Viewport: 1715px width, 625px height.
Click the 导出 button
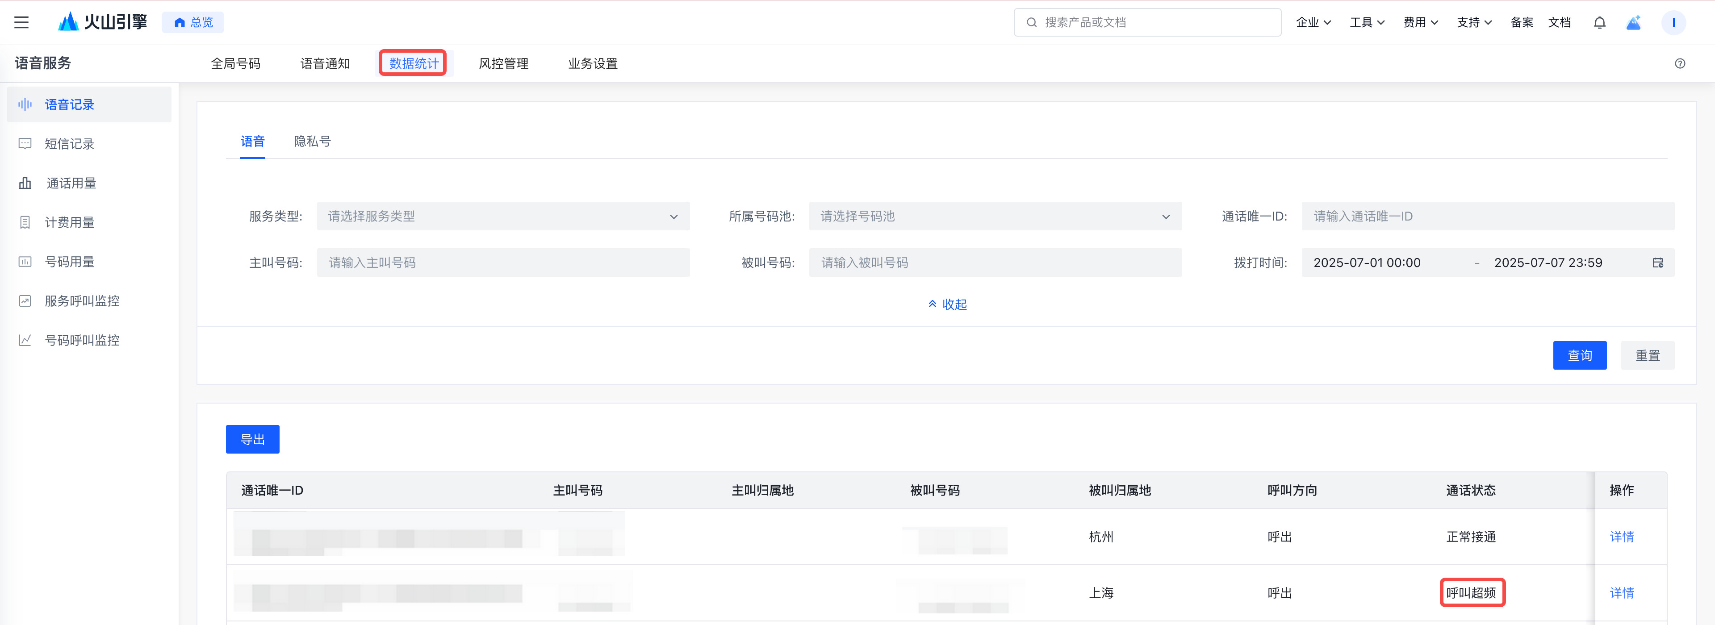pyautogui.click(x=252, y=439)
